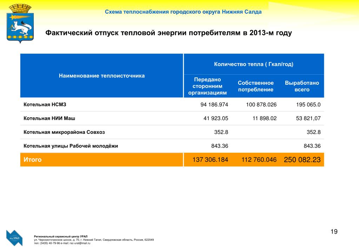Click footer text 'Региональный сервисный центр УРАЛ'
The height and width of the screenshot is (248, 359).
click(61, 236)
